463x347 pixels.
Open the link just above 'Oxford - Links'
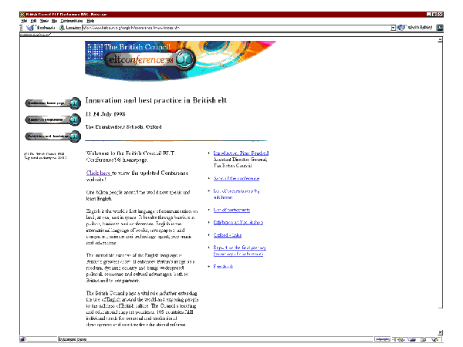tap(238, 223)
